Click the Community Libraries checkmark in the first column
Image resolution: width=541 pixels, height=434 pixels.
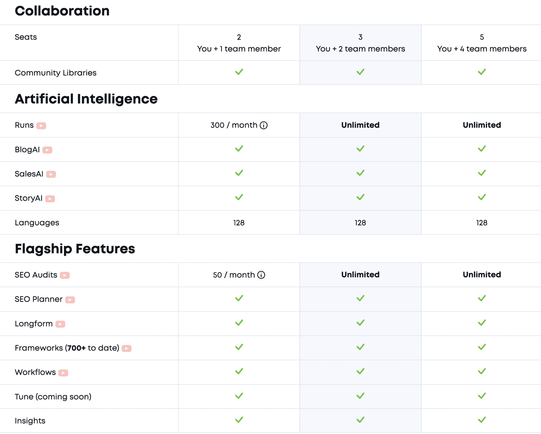[239, 71]
